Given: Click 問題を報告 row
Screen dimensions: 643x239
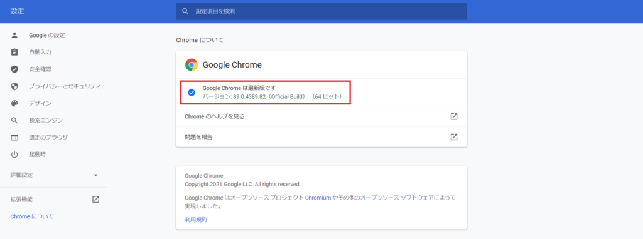Looking at the screenshot, I should (x=321, y=137).
